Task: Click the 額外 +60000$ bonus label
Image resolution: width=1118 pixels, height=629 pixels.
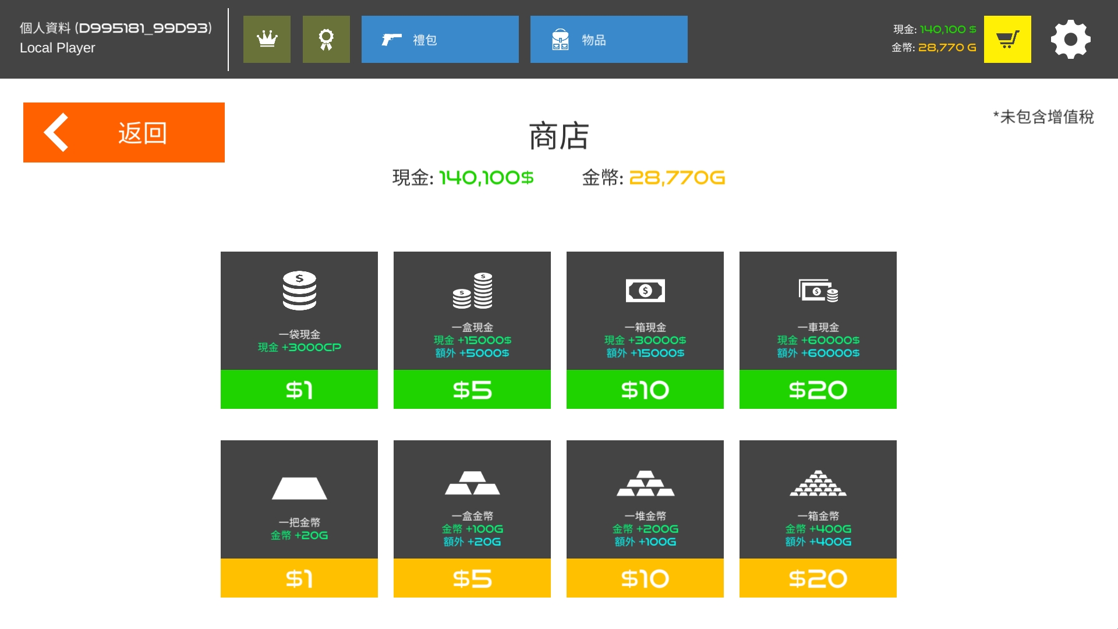Action: 818,353
